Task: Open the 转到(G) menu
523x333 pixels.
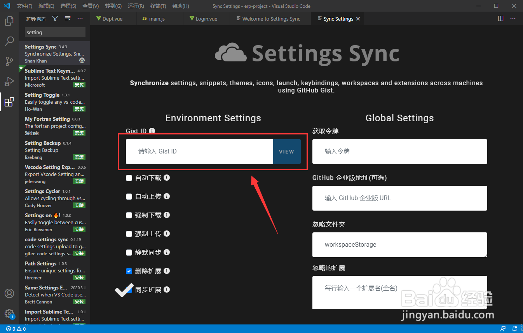Action: 113,6
